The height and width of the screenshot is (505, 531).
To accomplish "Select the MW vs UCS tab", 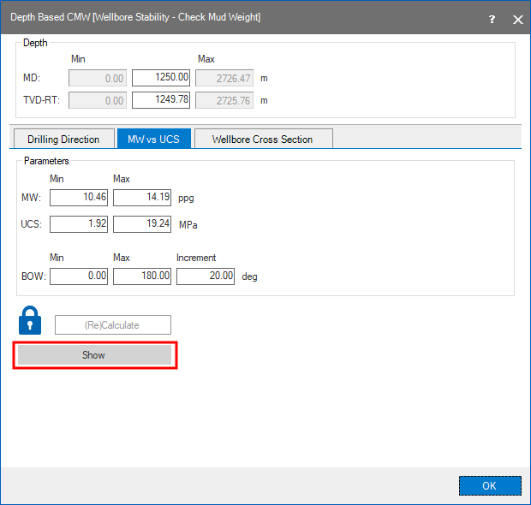I will coord(153,139).
